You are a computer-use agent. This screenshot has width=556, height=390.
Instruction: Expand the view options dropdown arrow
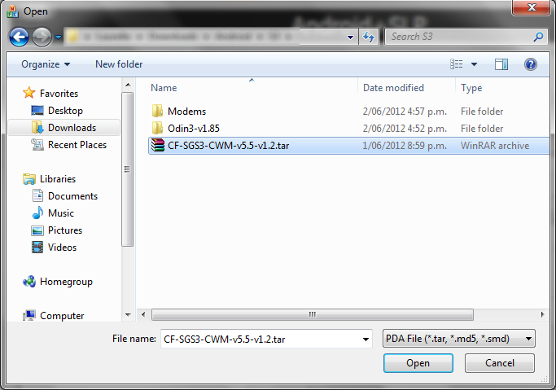[474, 64]
